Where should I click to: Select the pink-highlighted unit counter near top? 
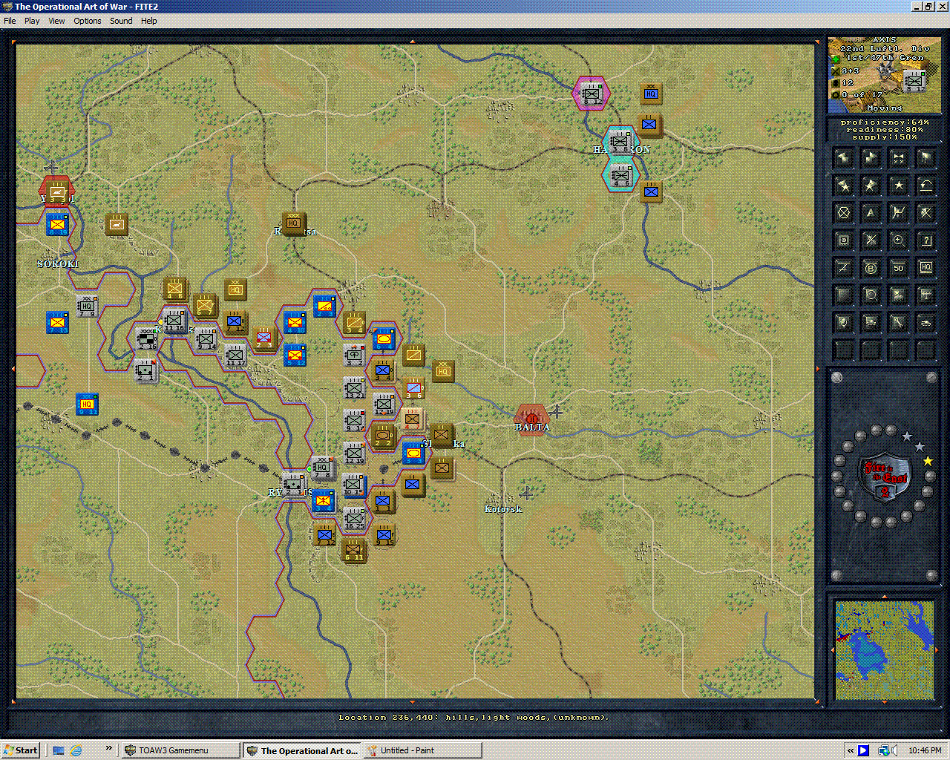[592, 94]
